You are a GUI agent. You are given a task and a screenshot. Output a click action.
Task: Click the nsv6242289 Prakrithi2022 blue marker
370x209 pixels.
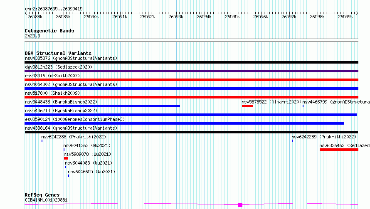(292, 141)
